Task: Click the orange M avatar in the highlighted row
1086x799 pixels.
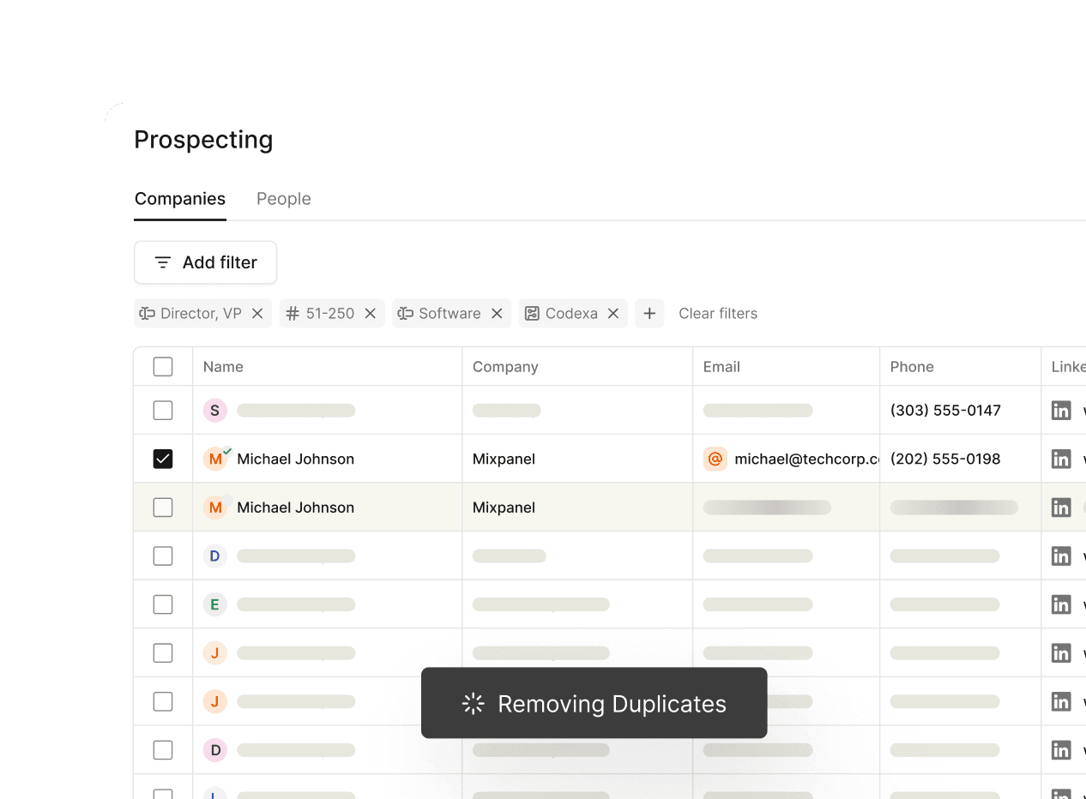Action: (215, 508)
